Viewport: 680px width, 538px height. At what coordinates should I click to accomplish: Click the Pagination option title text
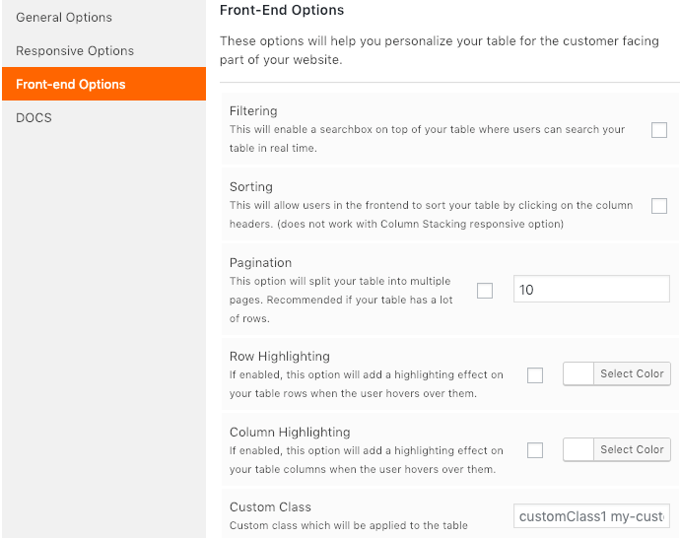(x=260, y=263)
